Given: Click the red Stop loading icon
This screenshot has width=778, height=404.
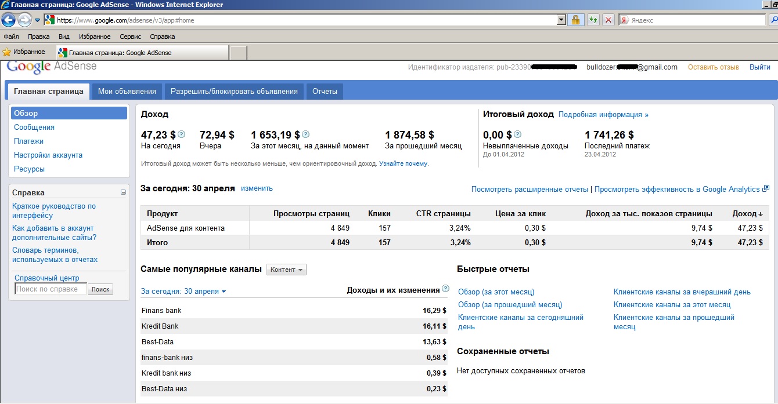Looking at the screenshot, I should (x=608, y=20).
